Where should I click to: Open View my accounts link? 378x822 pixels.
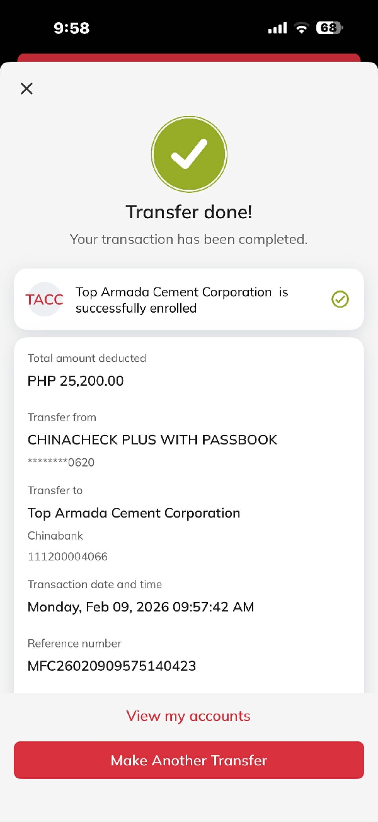click(x=188, y=716)
